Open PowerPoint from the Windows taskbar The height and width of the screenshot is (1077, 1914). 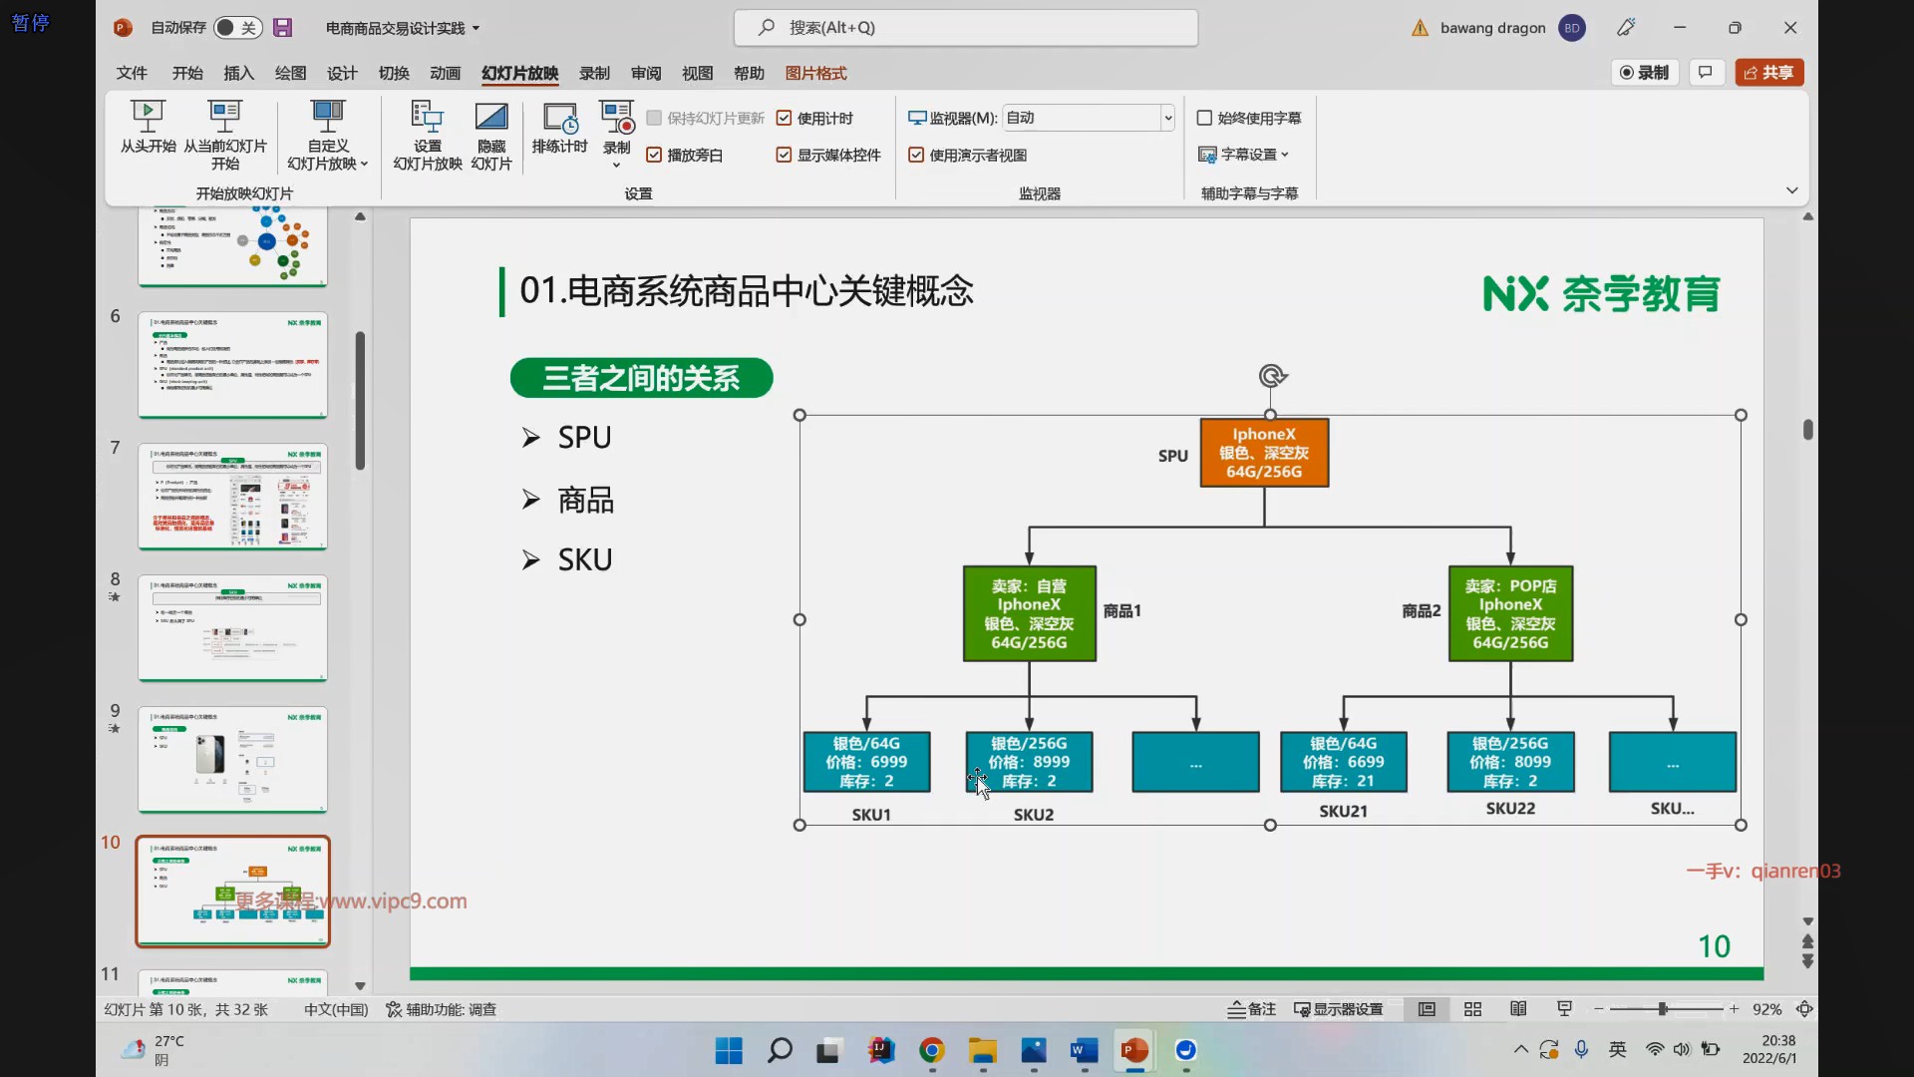coord(1133,1050)
